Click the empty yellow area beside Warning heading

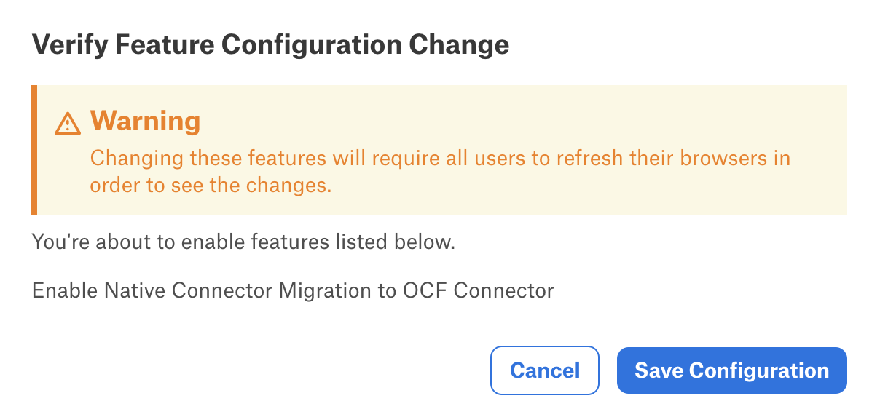510,121
